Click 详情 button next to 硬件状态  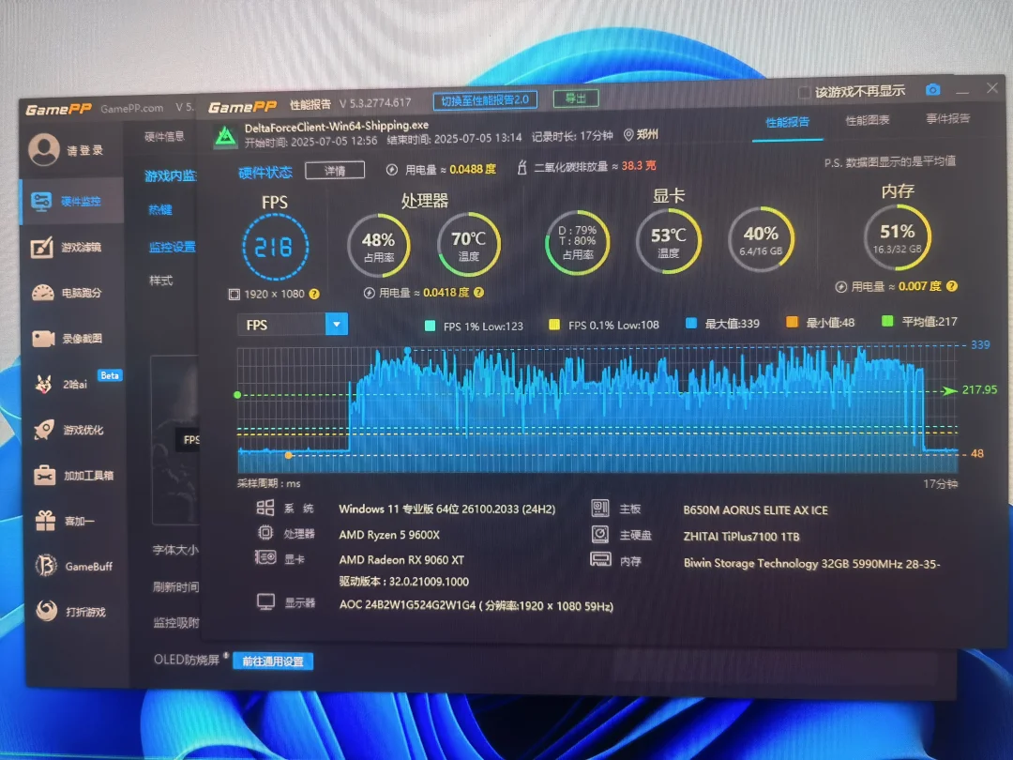tap(335, 170)
